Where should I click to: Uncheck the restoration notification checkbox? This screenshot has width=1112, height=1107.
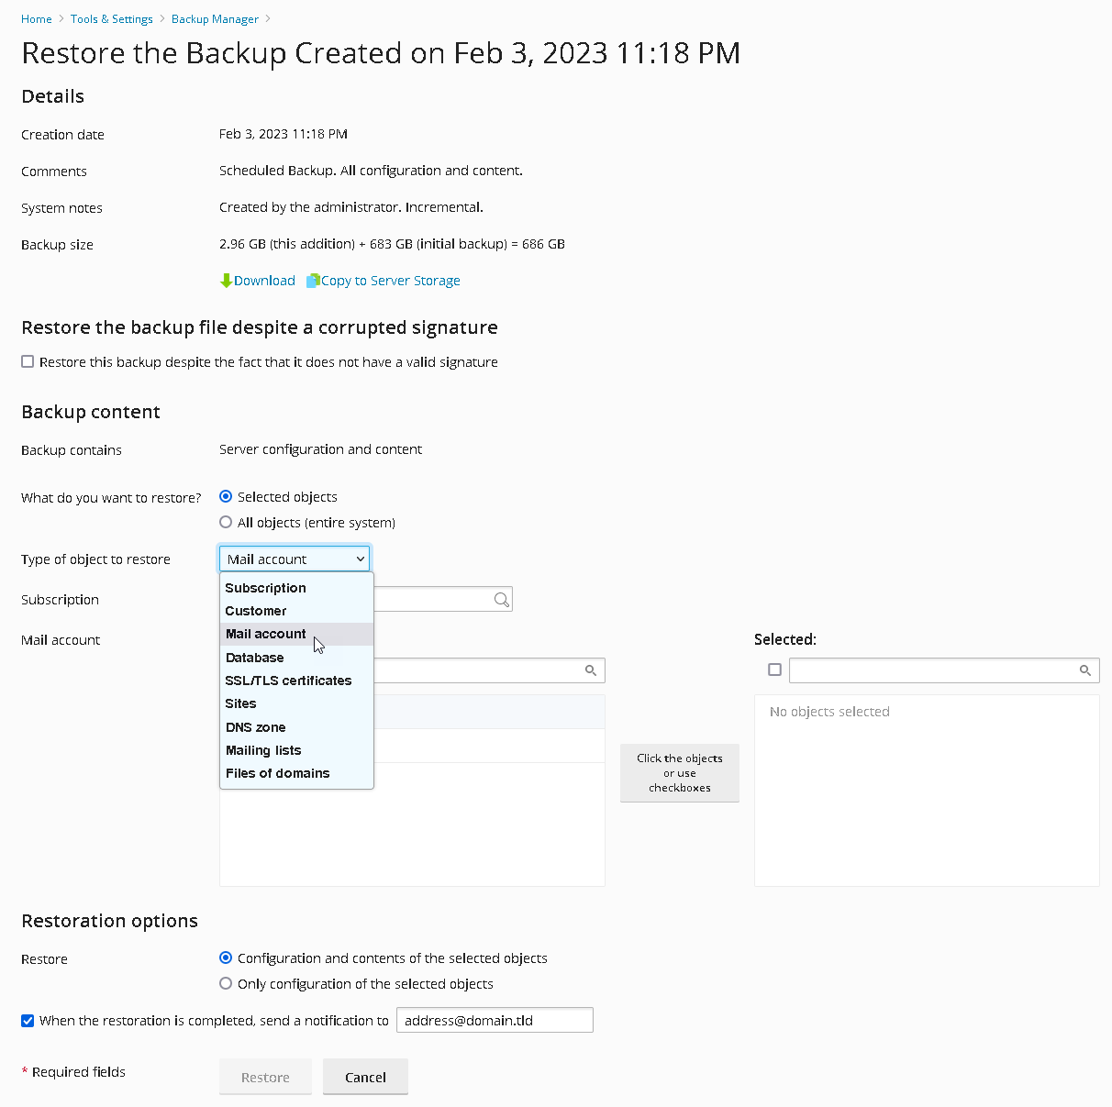click(x=28, y=1020)
